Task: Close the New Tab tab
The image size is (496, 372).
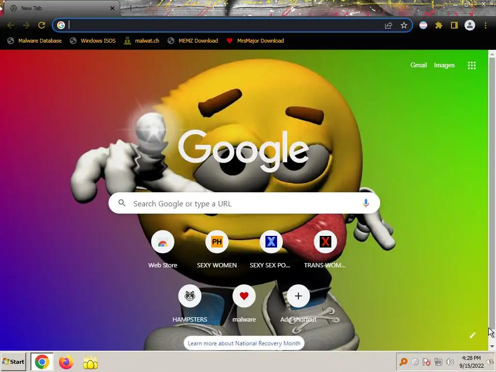Action: pyautogui.click(x=112, y=8)
